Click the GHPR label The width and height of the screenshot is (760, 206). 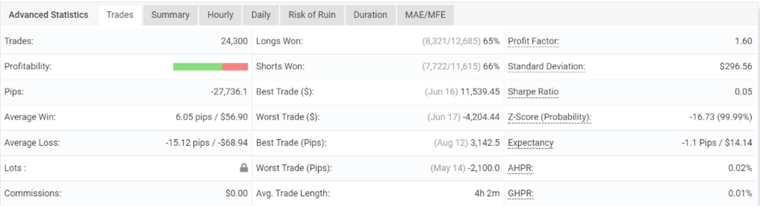(521, 193)
